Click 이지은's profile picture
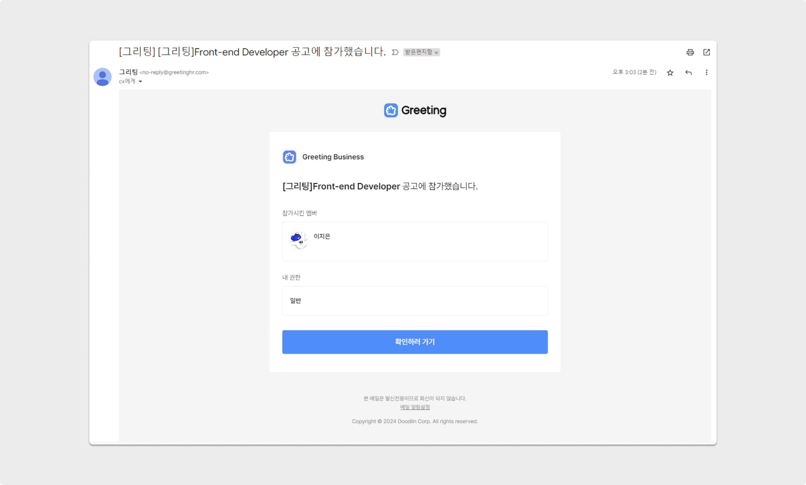Viewport: 806px width, 485px height. tap(299, 240)
